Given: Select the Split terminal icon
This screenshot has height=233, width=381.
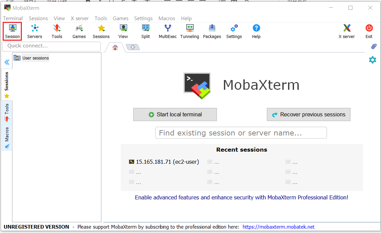Looking at the screenshot, I should click(x=146, y=31).
